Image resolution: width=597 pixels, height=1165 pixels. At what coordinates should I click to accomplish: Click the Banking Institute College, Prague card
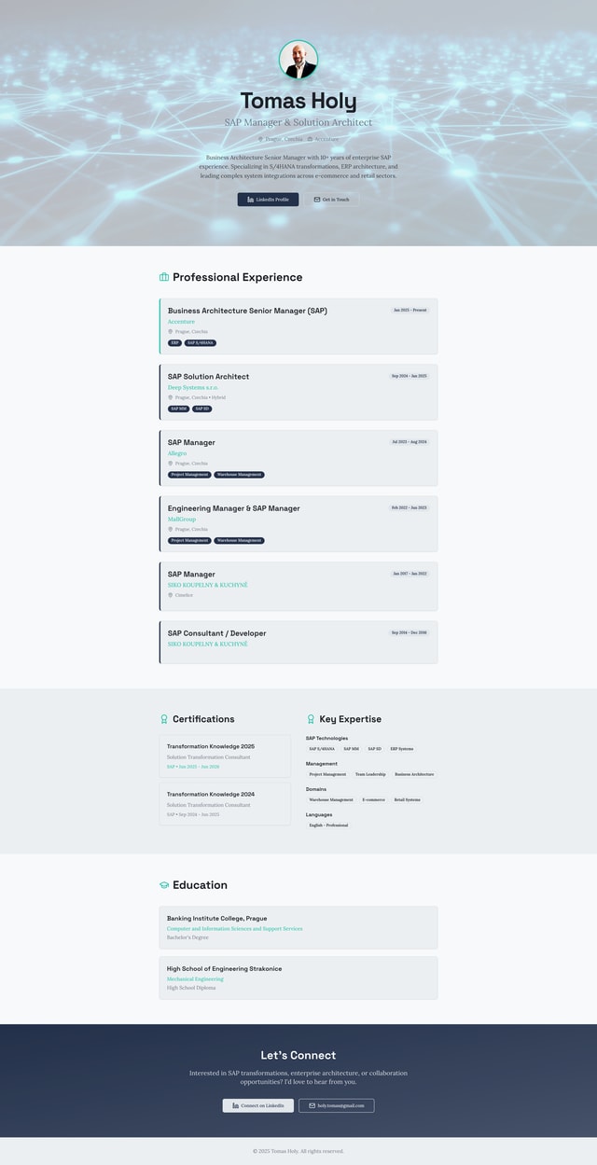point(298,927)
